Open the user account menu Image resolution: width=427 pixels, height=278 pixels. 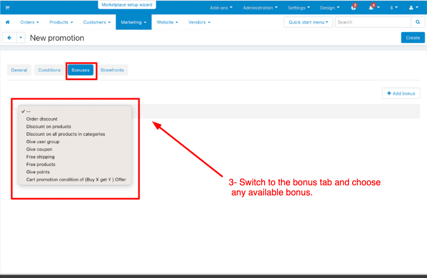414,8
